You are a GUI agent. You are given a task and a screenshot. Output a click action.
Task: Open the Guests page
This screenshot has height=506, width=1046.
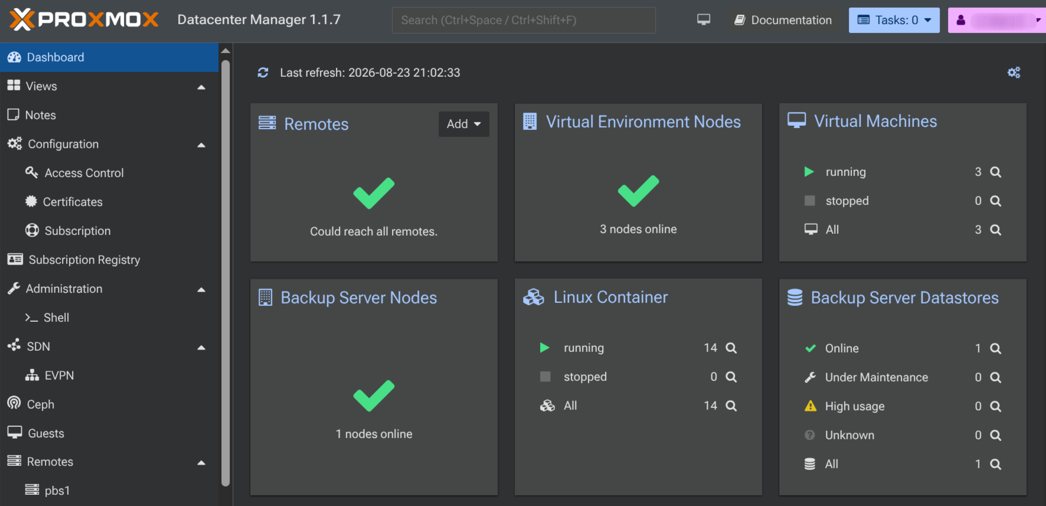109,433
